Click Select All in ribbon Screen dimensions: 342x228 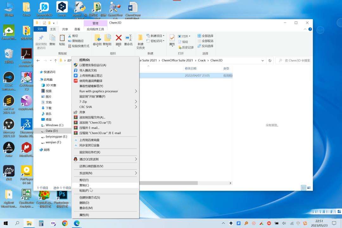point(205,36)
